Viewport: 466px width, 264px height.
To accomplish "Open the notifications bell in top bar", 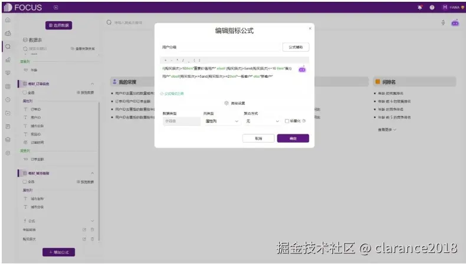I will 419,8.
